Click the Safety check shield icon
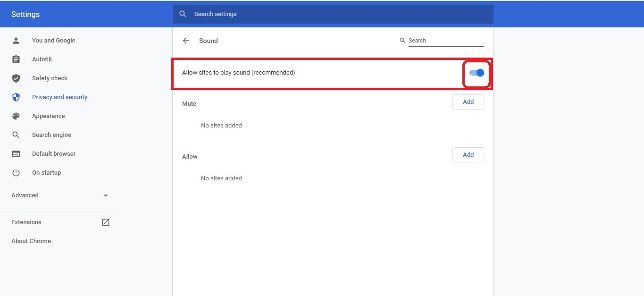Image resolution: width=644 pixels, height=296 pixels. tap(16, 78)
